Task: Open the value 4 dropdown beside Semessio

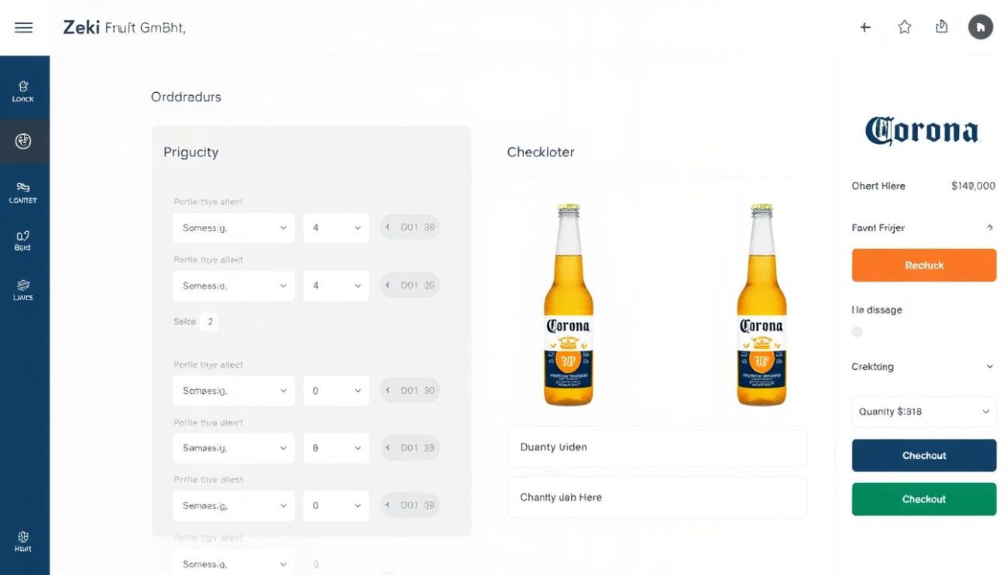Action: pos(336,286)
